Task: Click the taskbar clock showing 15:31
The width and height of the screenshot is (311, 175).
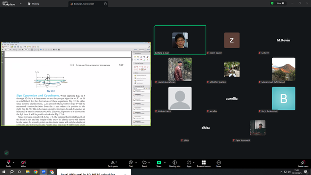Action: (296, 172)
